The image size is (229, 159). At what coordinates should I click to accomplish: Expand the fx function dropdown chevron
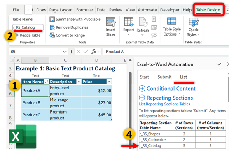(x=99, y=52)
